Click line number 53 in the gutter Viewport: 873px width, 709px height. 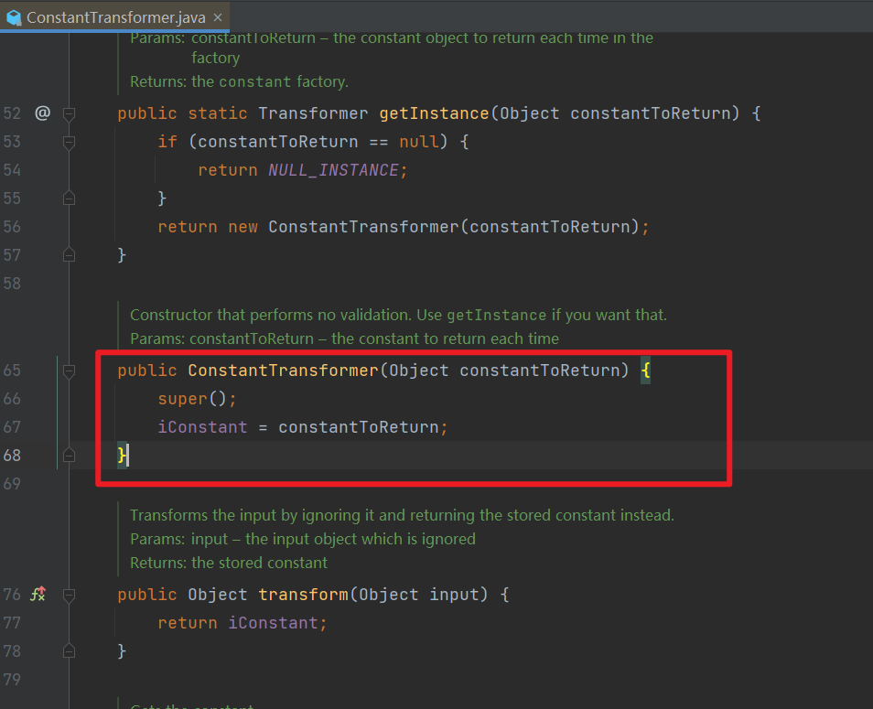pos(13,142)
